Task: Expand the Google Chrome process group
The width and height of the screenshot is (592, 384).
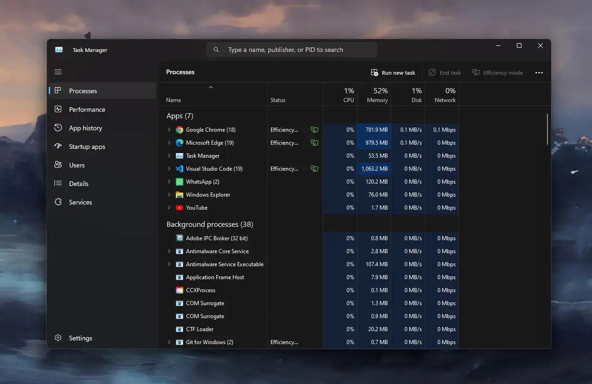Action: [169, 130]
